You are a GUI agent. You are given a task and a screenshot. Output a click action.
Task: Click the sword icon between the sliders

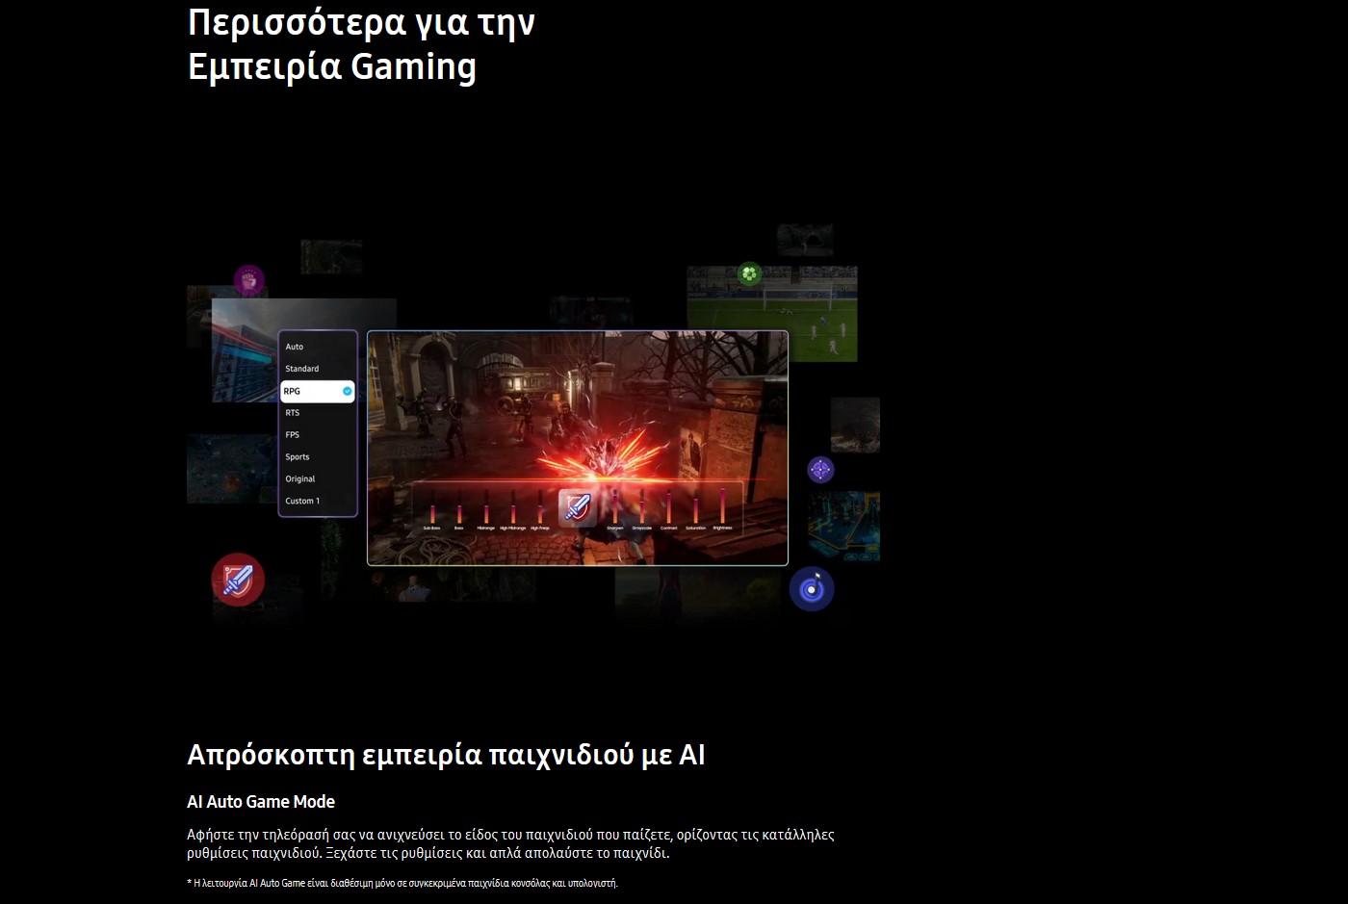point(578,506)
